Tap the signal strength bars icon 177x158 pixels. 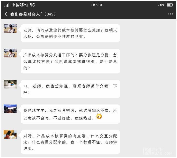pos(7,5)
